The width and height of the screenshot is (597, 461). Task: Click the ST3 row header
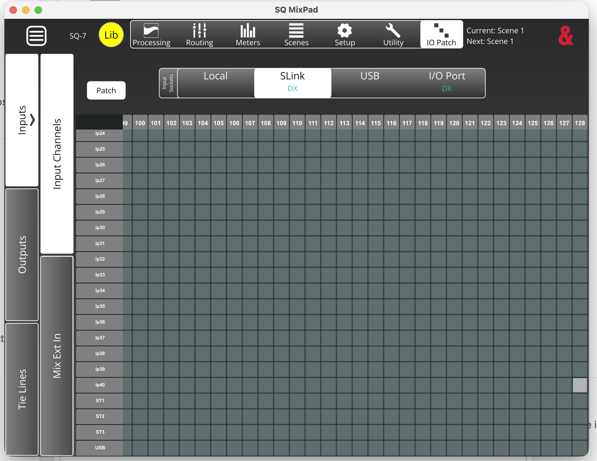point(99,432)
